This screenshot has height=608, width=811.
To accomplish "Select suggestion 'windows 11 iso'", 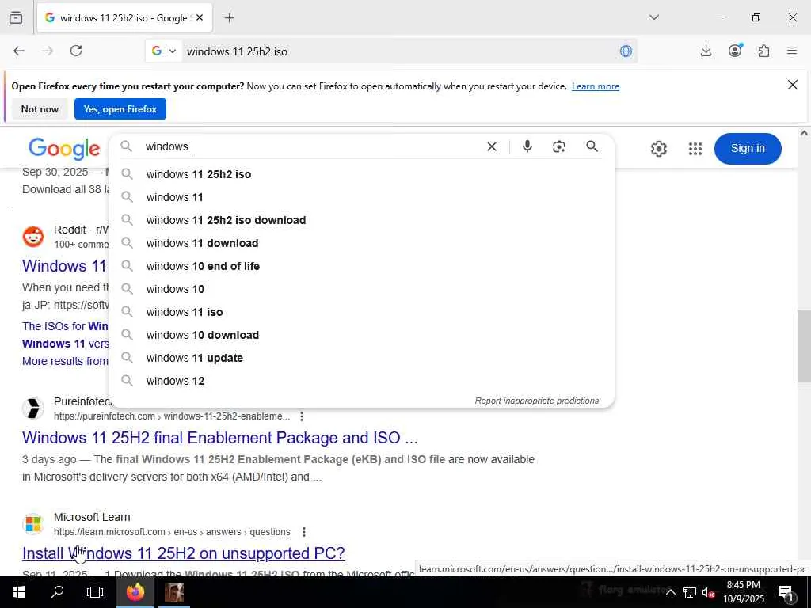I will pyautogui.click(x=361, y=312).
